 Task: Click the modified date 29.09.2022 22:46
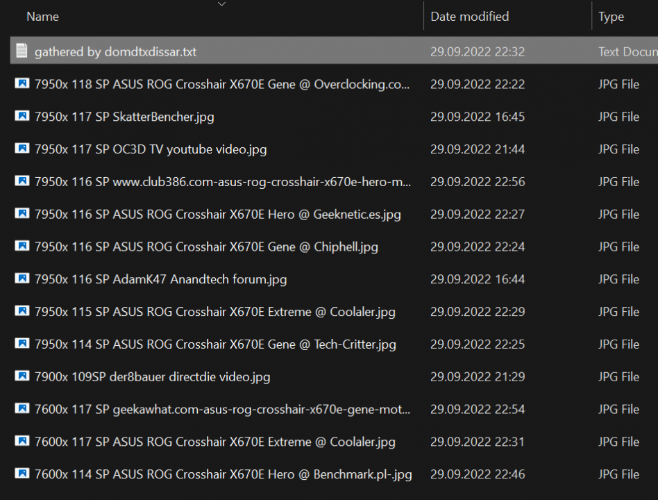pos(478,474)
